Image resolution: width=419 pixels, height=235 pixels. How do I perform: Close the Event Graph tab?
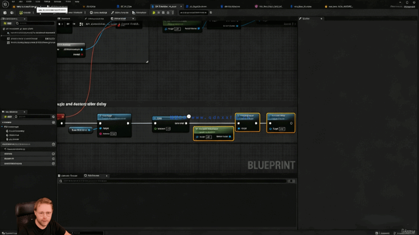133,18
